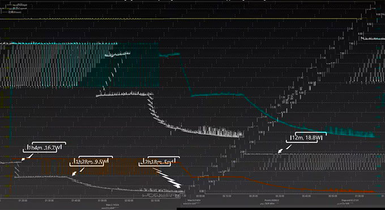Image resolution: width=385 pixels, height=210 pixels.
Task: Click the 00:40:00 tick on right chart
Action: click(306, 196)
